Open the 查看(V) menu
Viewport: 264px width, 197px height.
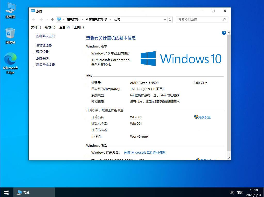65,27
